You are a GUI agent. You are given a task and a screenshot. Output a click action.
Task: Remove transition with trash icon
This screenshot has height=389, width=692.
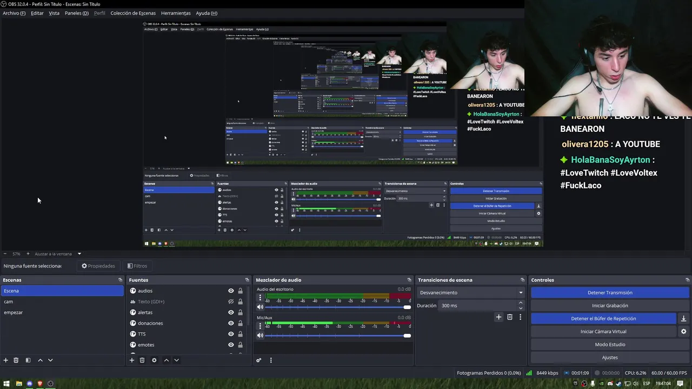510,317
